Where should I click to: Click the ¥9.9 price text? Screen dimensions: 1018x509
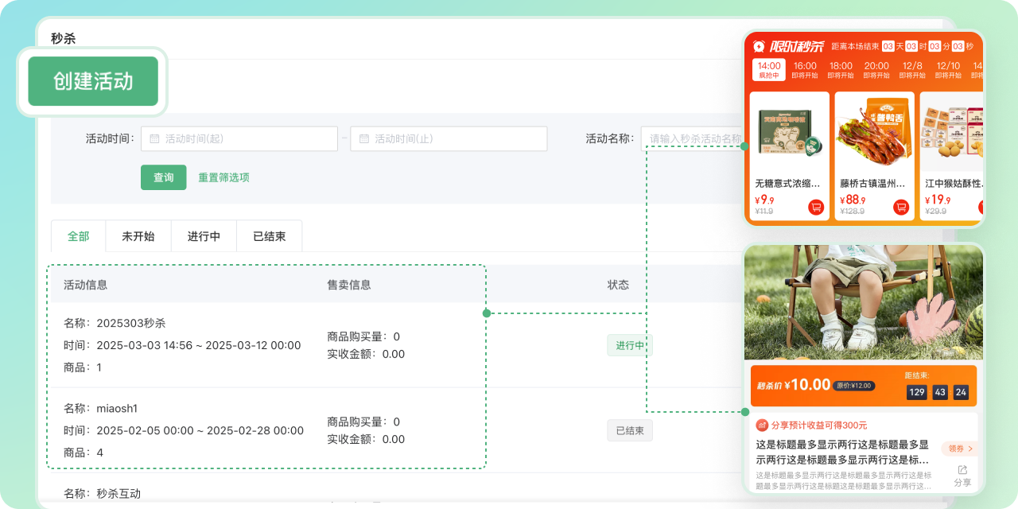(764, 200)
